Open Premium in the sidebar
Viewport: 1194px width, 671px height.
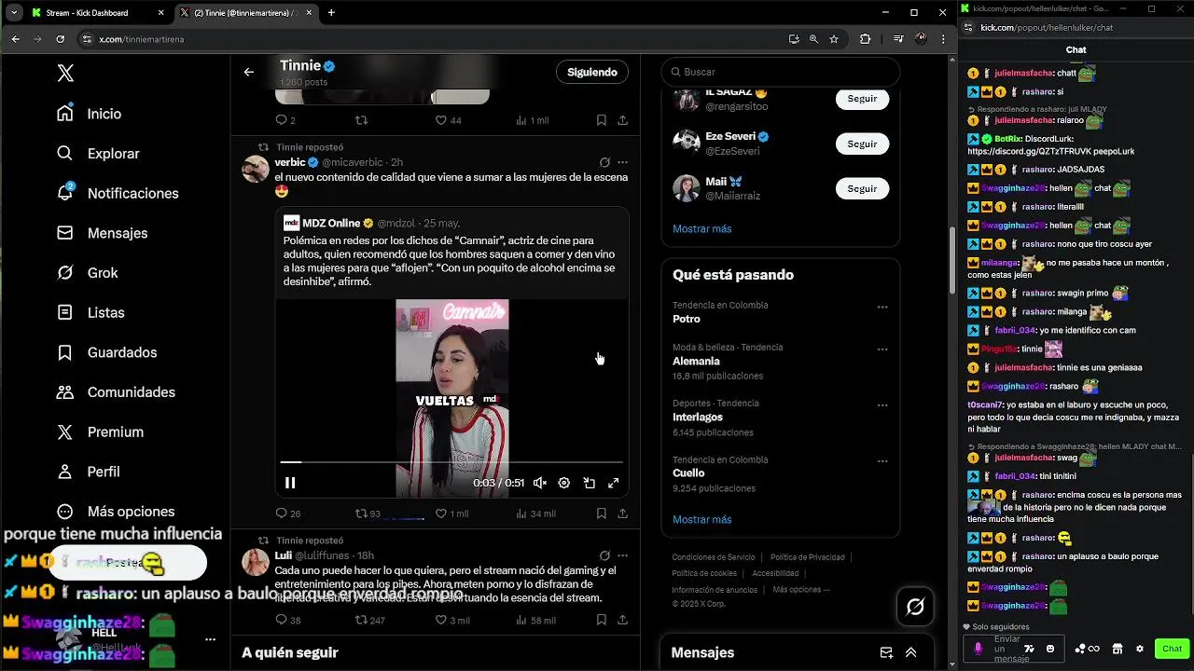point(100,432)
